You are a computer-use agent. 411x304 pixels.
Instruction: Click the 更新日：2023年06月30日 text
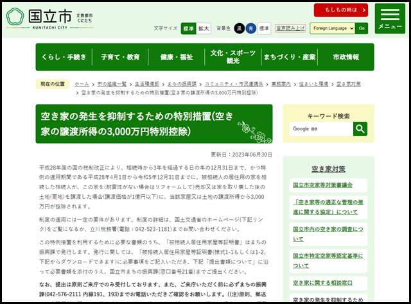(x=241, y=155)
